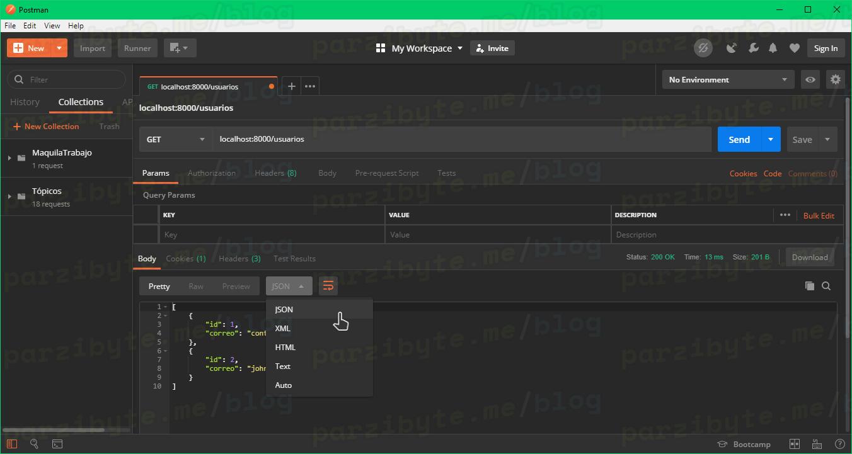Screen dimensions: 852x454
Task: Open the GET method dropdown
Action: [x=176, y=139]
